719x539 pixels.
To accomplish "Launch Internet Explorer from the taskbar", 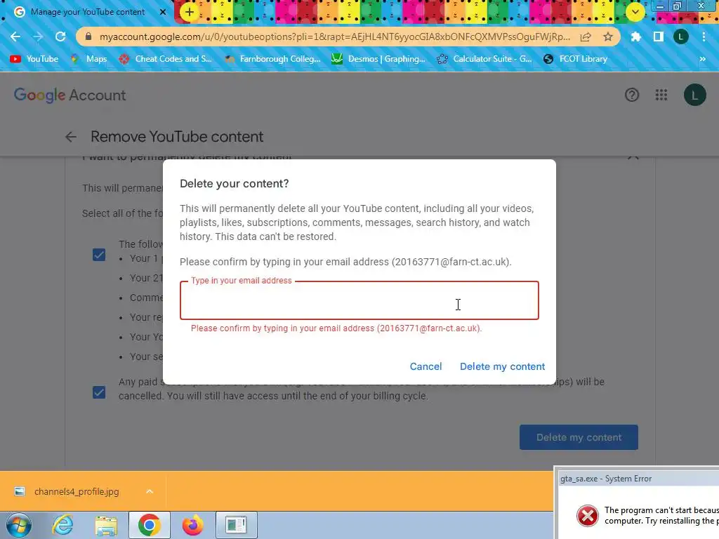I will pyautogui.click(x=62, y=525).
